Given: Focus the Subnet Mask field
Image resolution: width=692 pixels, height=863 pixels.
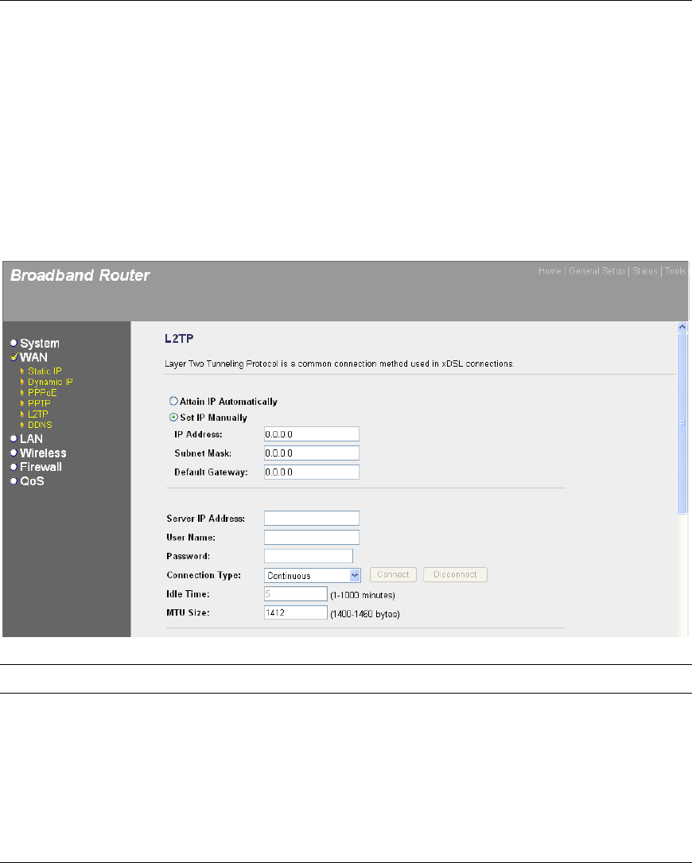Looking at the screenshot, I should pos(312,453).
